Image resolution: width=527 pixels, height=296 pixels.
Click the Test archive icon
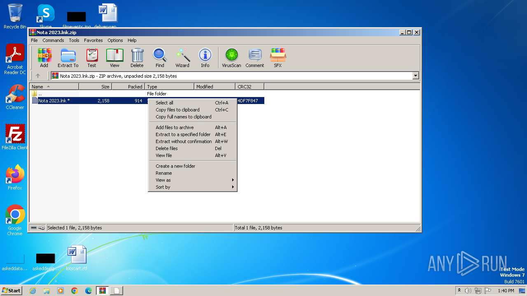tap(92, 58)
